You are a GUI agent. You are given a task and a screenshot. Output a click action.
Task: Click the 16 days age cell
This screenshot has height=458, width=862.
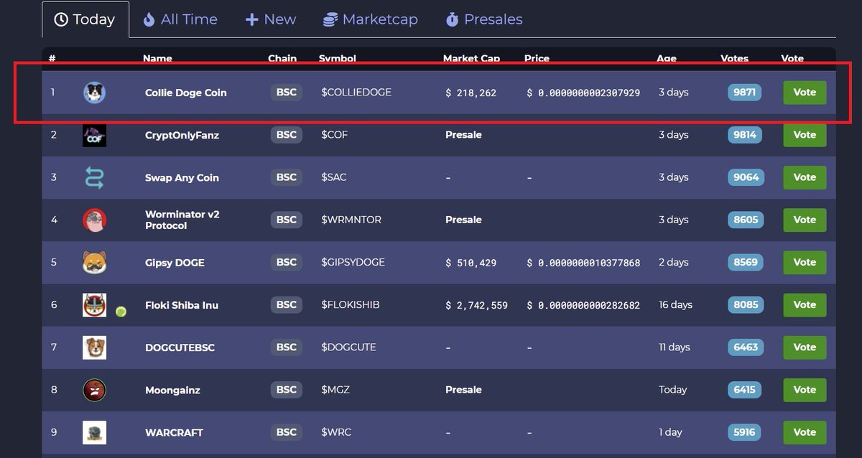tap(675, 304)
